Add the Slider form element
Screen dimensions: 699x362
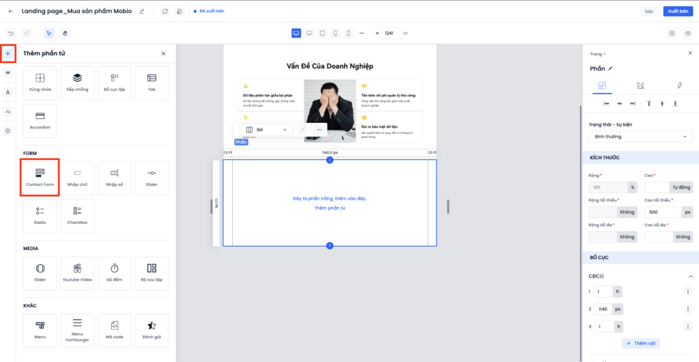(x=152, y=178)
